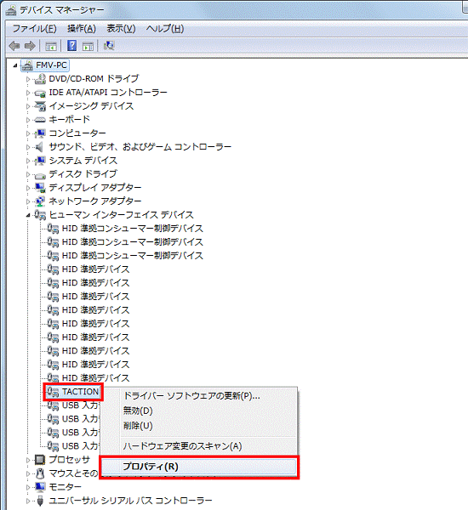Collapse the ヒューマン インターフェイス デバイス node

28,215
